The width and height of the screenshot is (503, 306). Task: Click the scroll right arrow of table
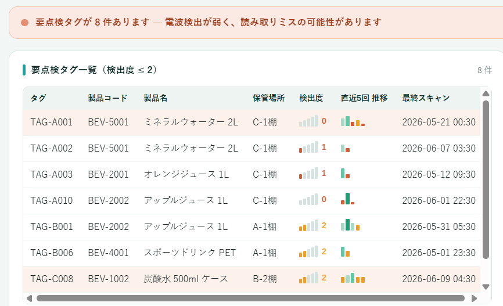click(474, 298)
